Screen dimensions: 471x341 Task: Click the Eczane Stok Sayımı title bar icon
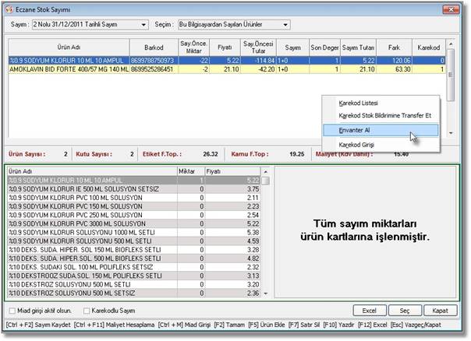point(12,9)
